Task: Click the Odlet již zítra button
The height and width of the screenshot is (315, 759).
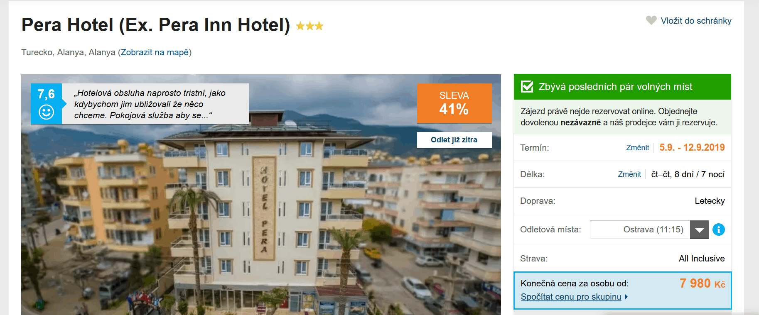Action: coord(454,140)
